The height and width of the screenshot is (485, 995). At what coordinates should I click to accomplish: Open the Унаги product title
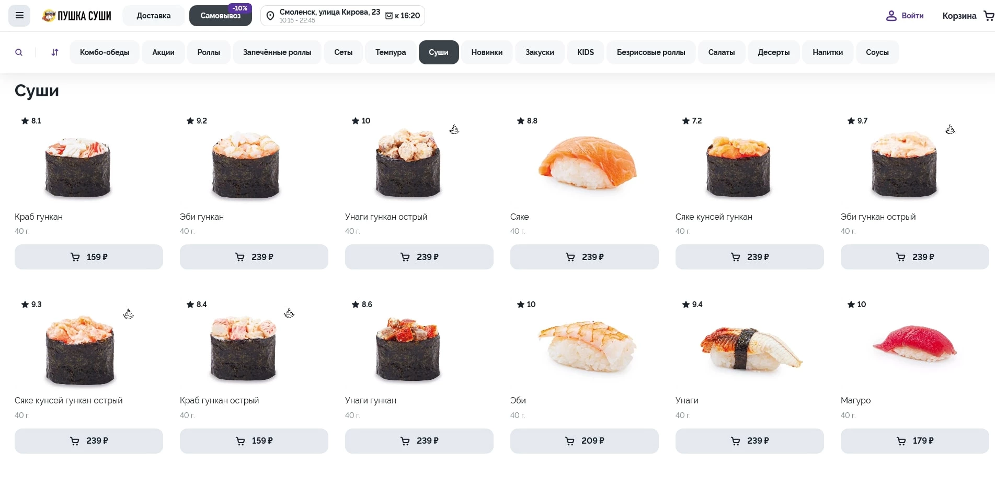coord(687,400)
